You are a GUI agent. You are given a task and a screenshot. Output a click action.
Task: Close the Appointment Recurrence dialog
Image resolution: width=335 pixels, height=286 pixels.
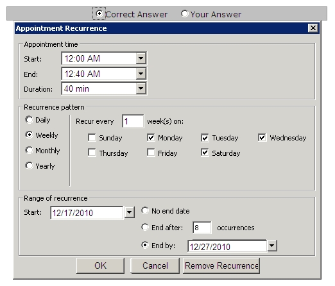pyautogui.click(x=313, y=28)
